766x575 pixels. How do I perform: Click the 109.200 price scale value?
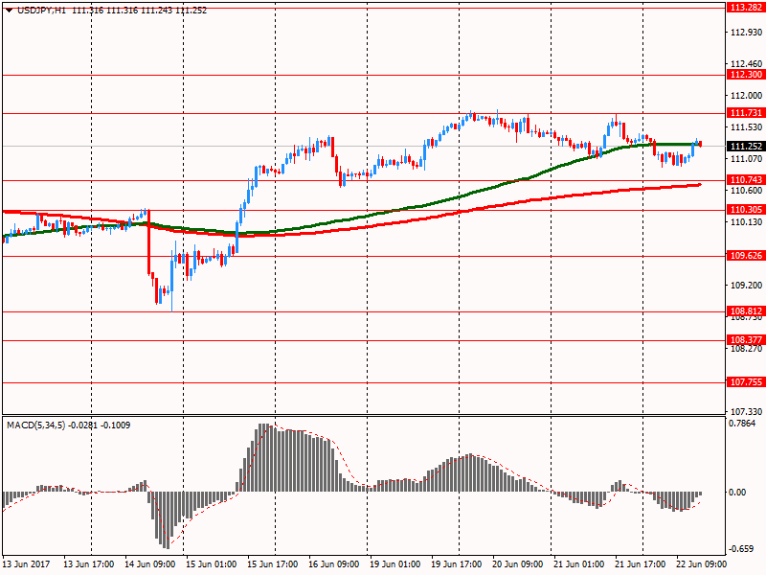tap(746, 285)
